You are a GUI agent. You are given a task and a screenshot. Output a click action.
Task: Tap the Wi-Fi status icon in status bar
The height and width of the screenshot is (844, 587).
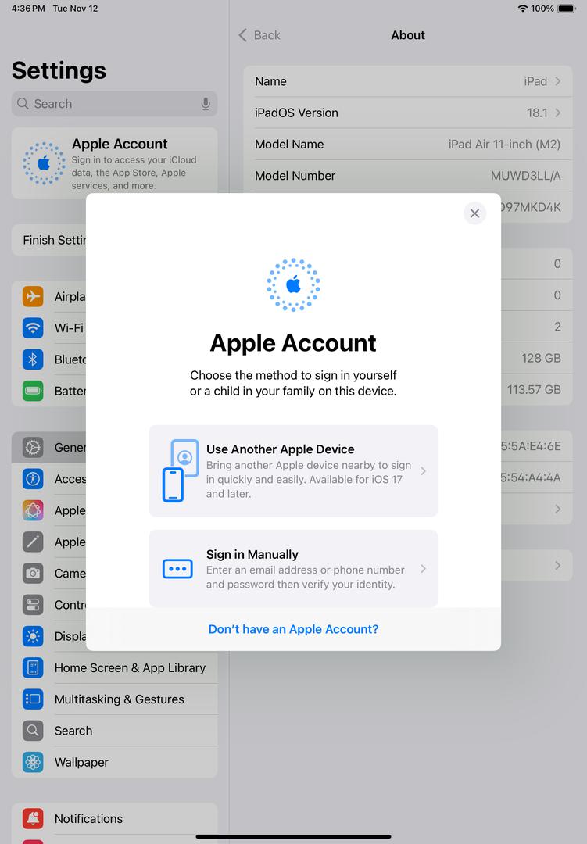(522, 9)
